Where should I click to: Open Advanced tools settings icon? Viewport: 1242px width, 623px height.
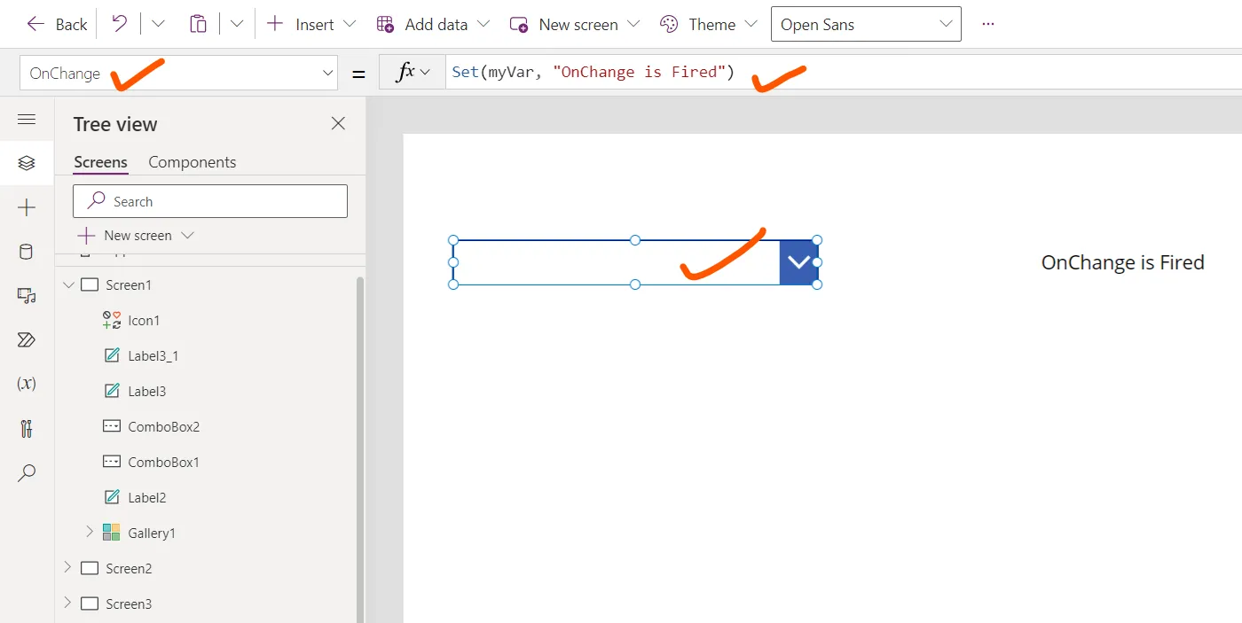pyautogui.click(x=27, y=428)
